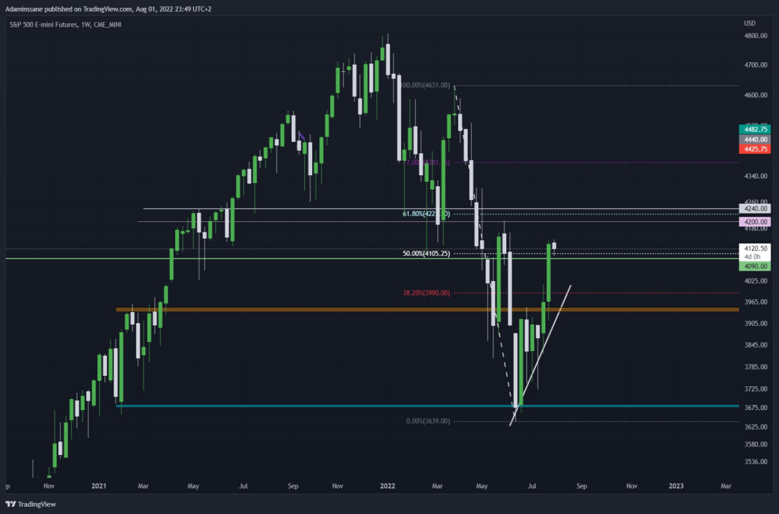This screenshot has height=514, width=779.
Task: Click the small purple arrow marker on chart
Action: (x=301, y=136)
